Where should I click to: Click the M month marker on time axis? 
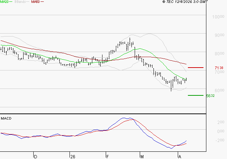coord(142,157)
